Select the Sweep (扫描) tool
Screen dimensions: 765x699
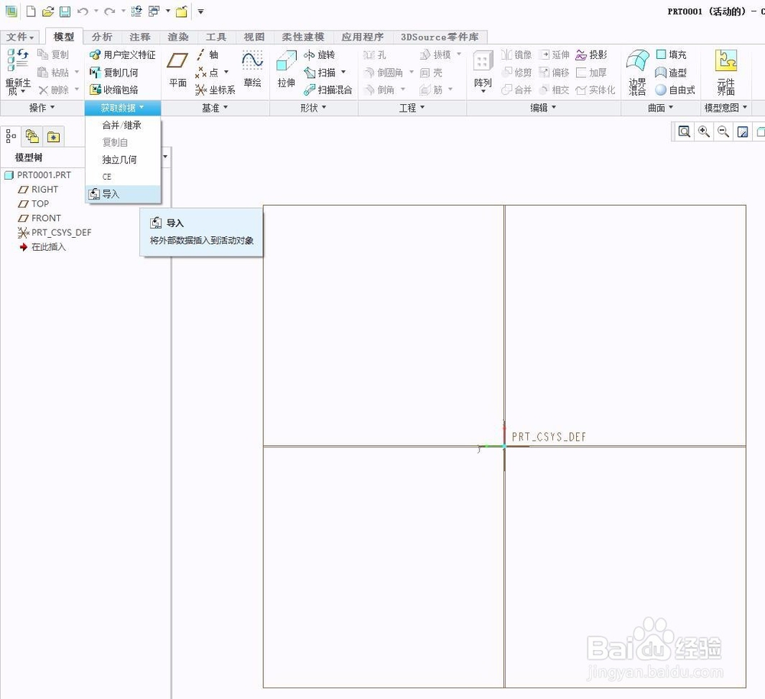coord(320,73)
